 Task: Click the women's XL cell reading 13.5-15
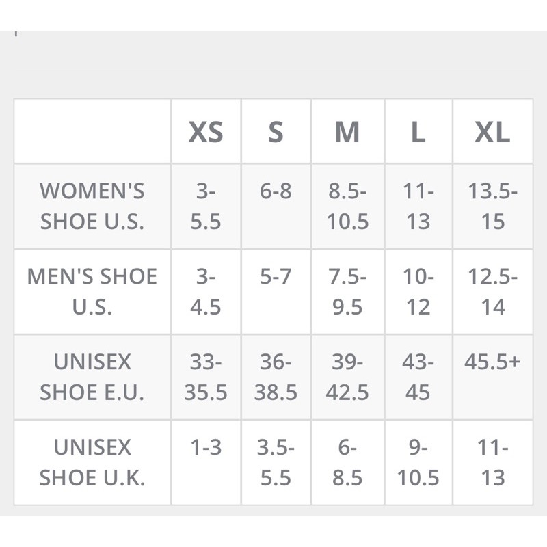(x=492, y=206)
